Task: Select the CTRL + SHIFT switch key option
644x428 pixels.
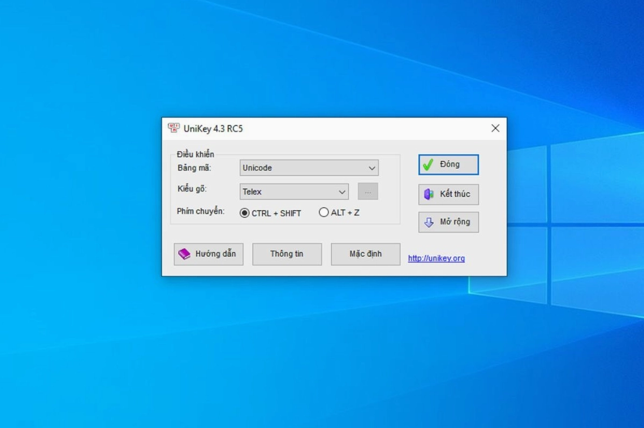Action: tap(245, 212)
